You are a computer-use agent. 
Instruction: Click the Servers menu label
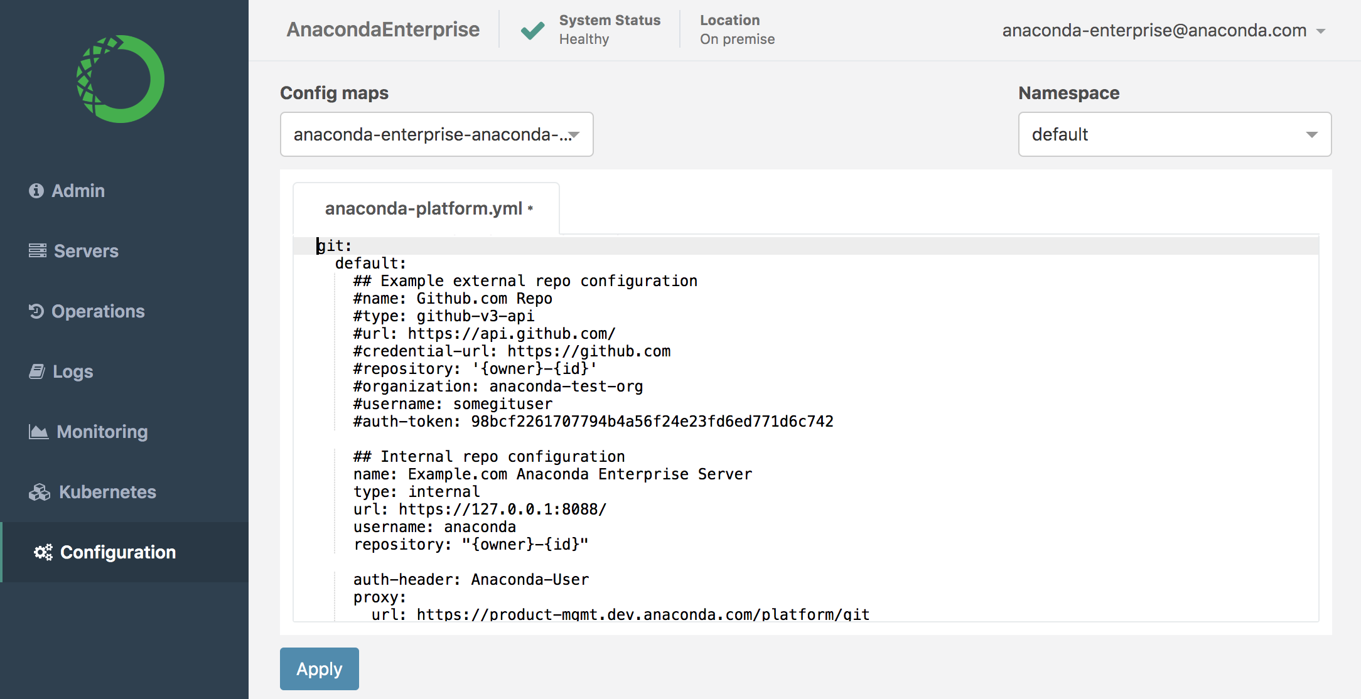pyautogui.click(x=86, y=251)
